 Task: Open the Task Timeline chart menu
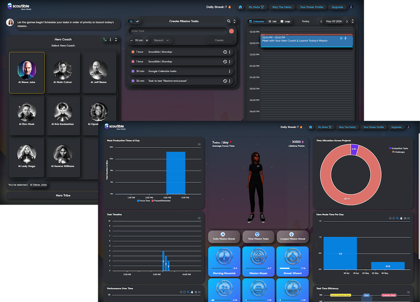point(199,218)
